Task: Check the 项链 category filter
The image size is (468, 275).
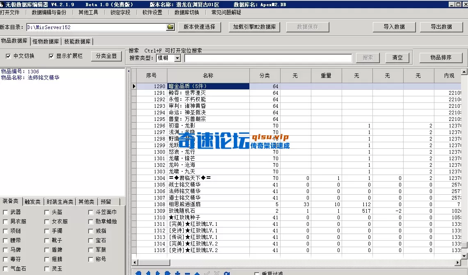Action: [x=5, y=231]
